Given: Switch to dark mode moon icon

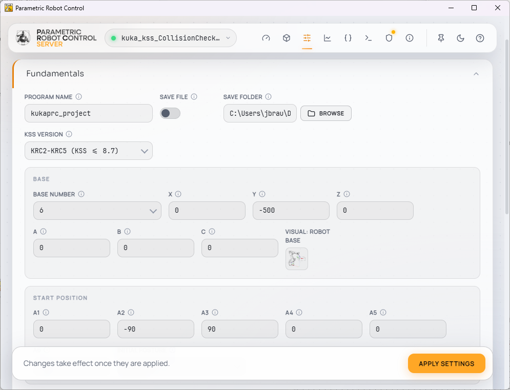Looking at the screenshot, I should point(460,38).
